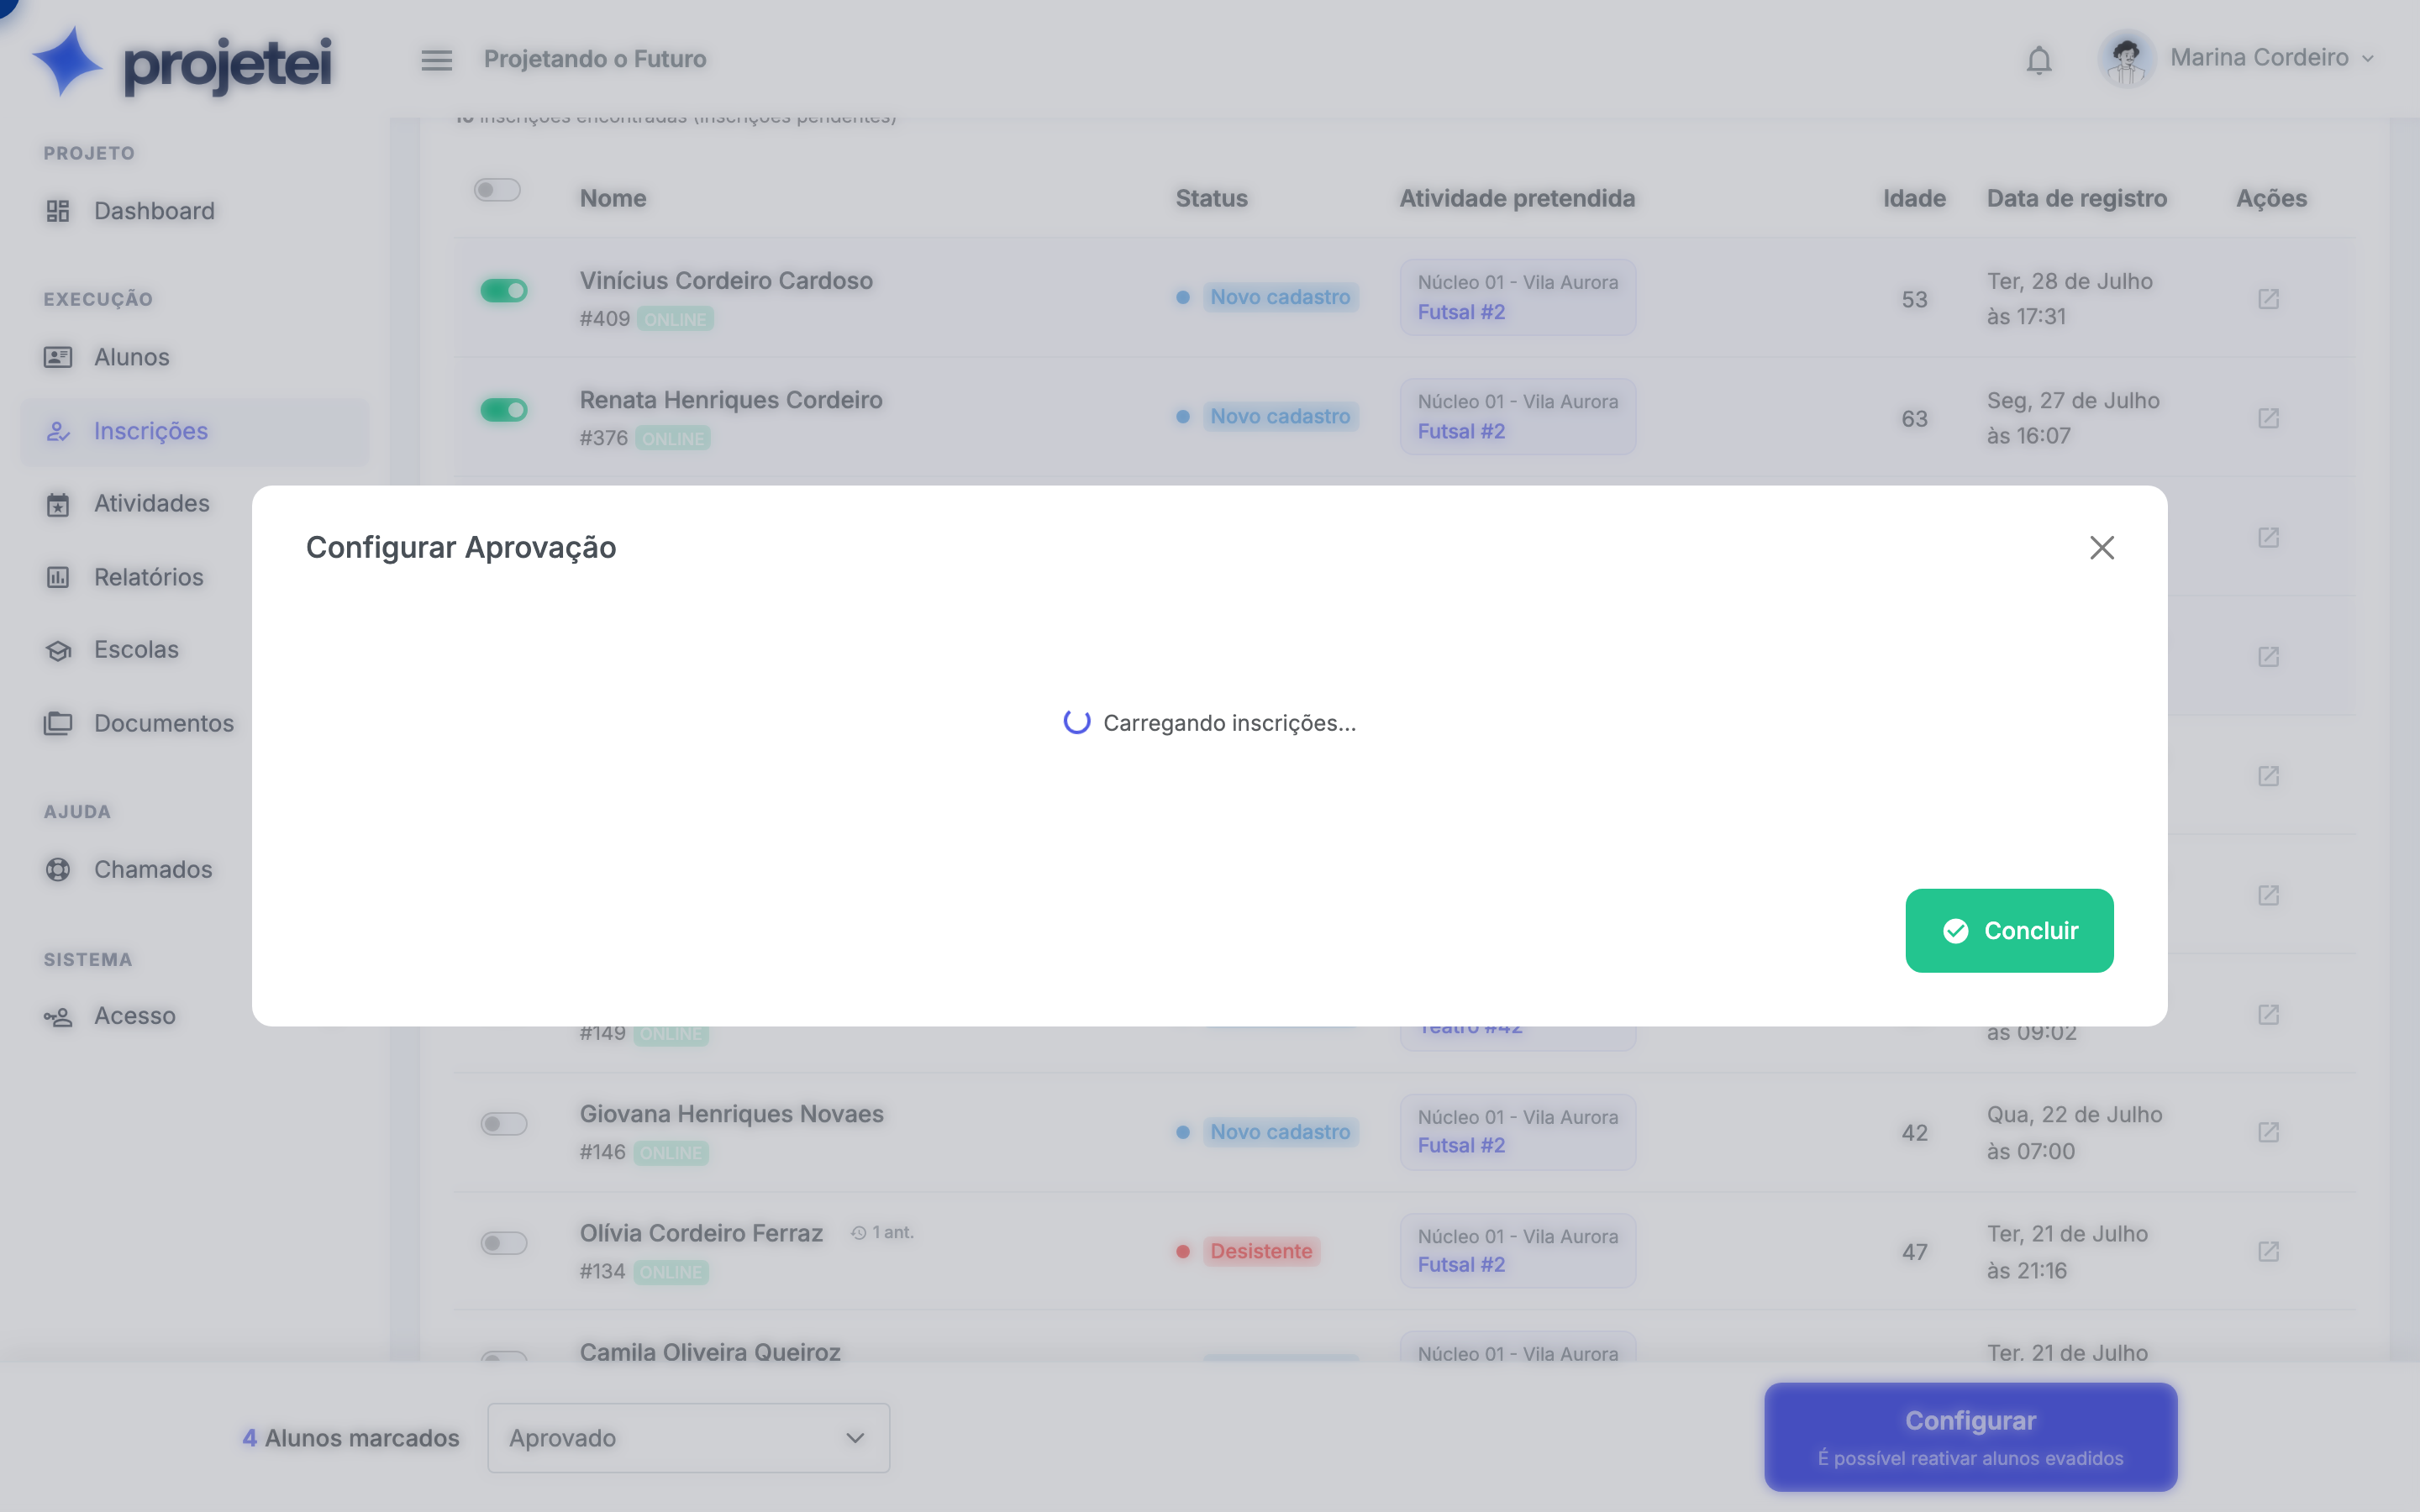Open details for Renata Henriques Cordeiro row
Viewport: 2420px width, 1512px height.
[x=2268, y=418]
